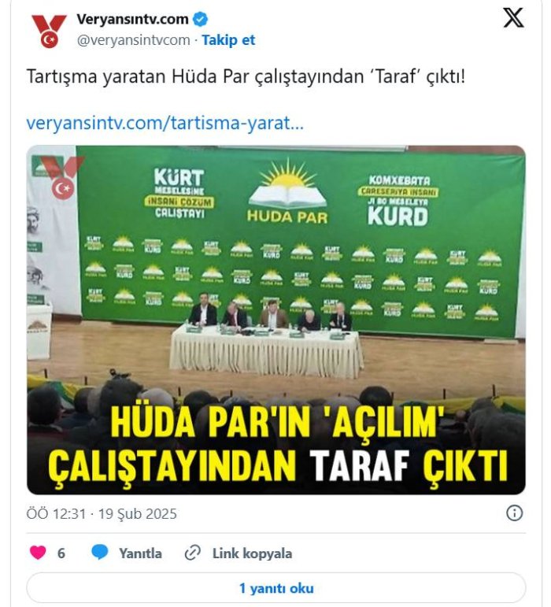Open the veryansintv.com/tartisma-yarat… article link
The width and height of the screenshot is (551, 607).
coord(165,123)
